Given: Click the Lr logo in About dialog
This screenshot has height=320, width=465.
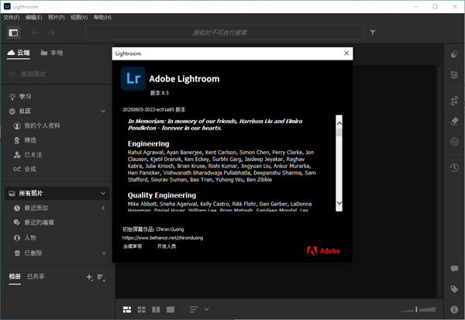Looking at the screenshot, I should point(133,78).
